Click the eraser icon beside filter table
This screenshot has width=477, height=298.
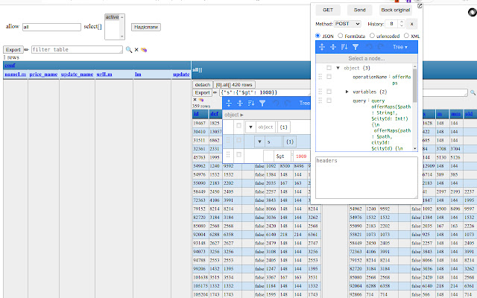pos(144,50)
